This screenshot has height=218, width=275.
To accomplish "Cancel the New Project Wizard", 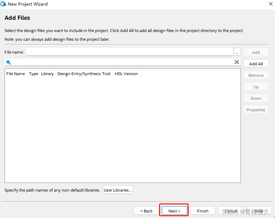I will [x=231, y=210].
